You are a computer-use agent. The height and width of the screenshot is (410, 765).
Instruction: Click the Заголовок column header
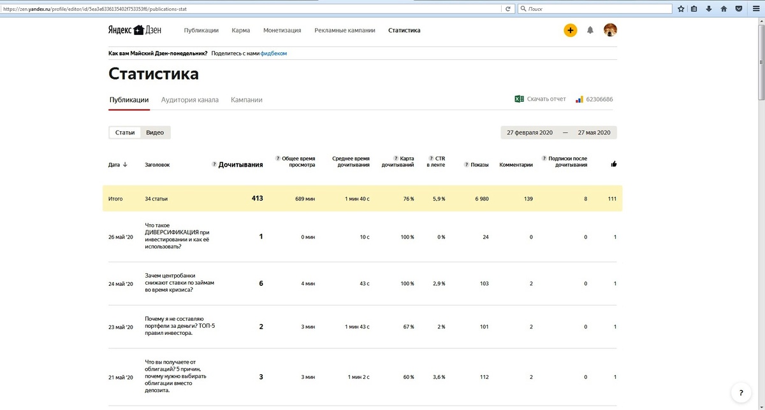coord(157,164)
